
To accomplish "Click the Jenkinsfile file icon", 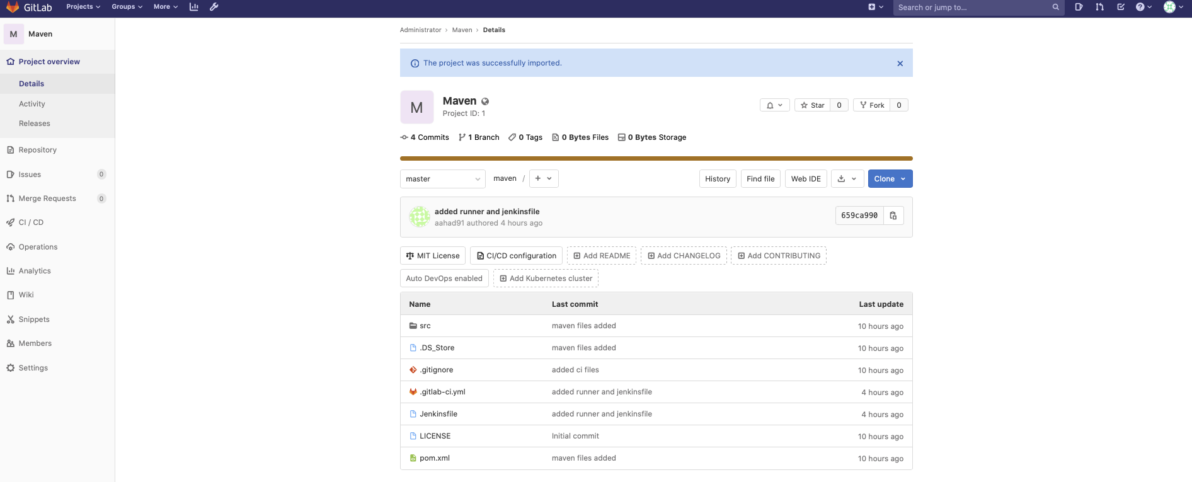I will click(413, 414).
